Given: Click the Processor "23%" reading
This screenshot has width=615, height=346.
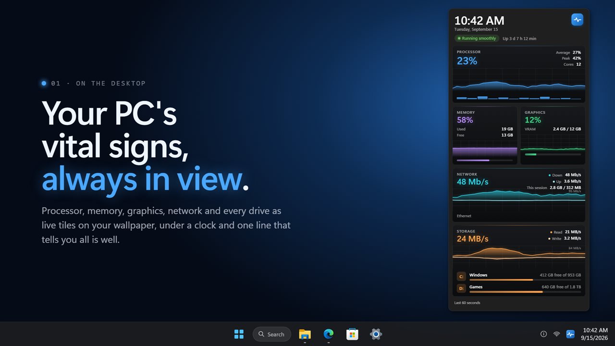Looking at the screenshot, I should (467, 61).
